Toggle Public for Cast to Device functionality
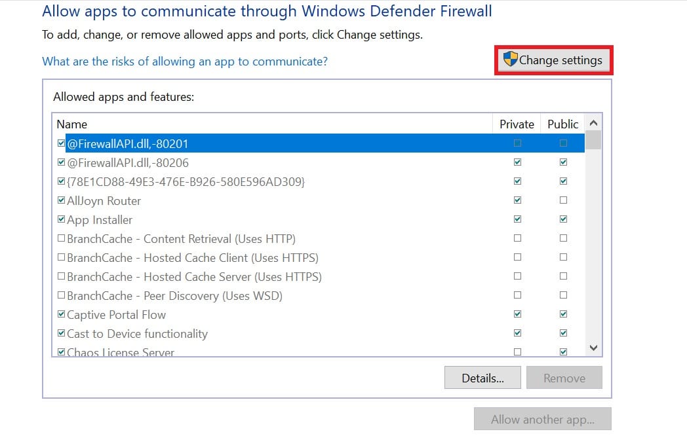This screenshot has width=687, height=438. click(564, 333)
